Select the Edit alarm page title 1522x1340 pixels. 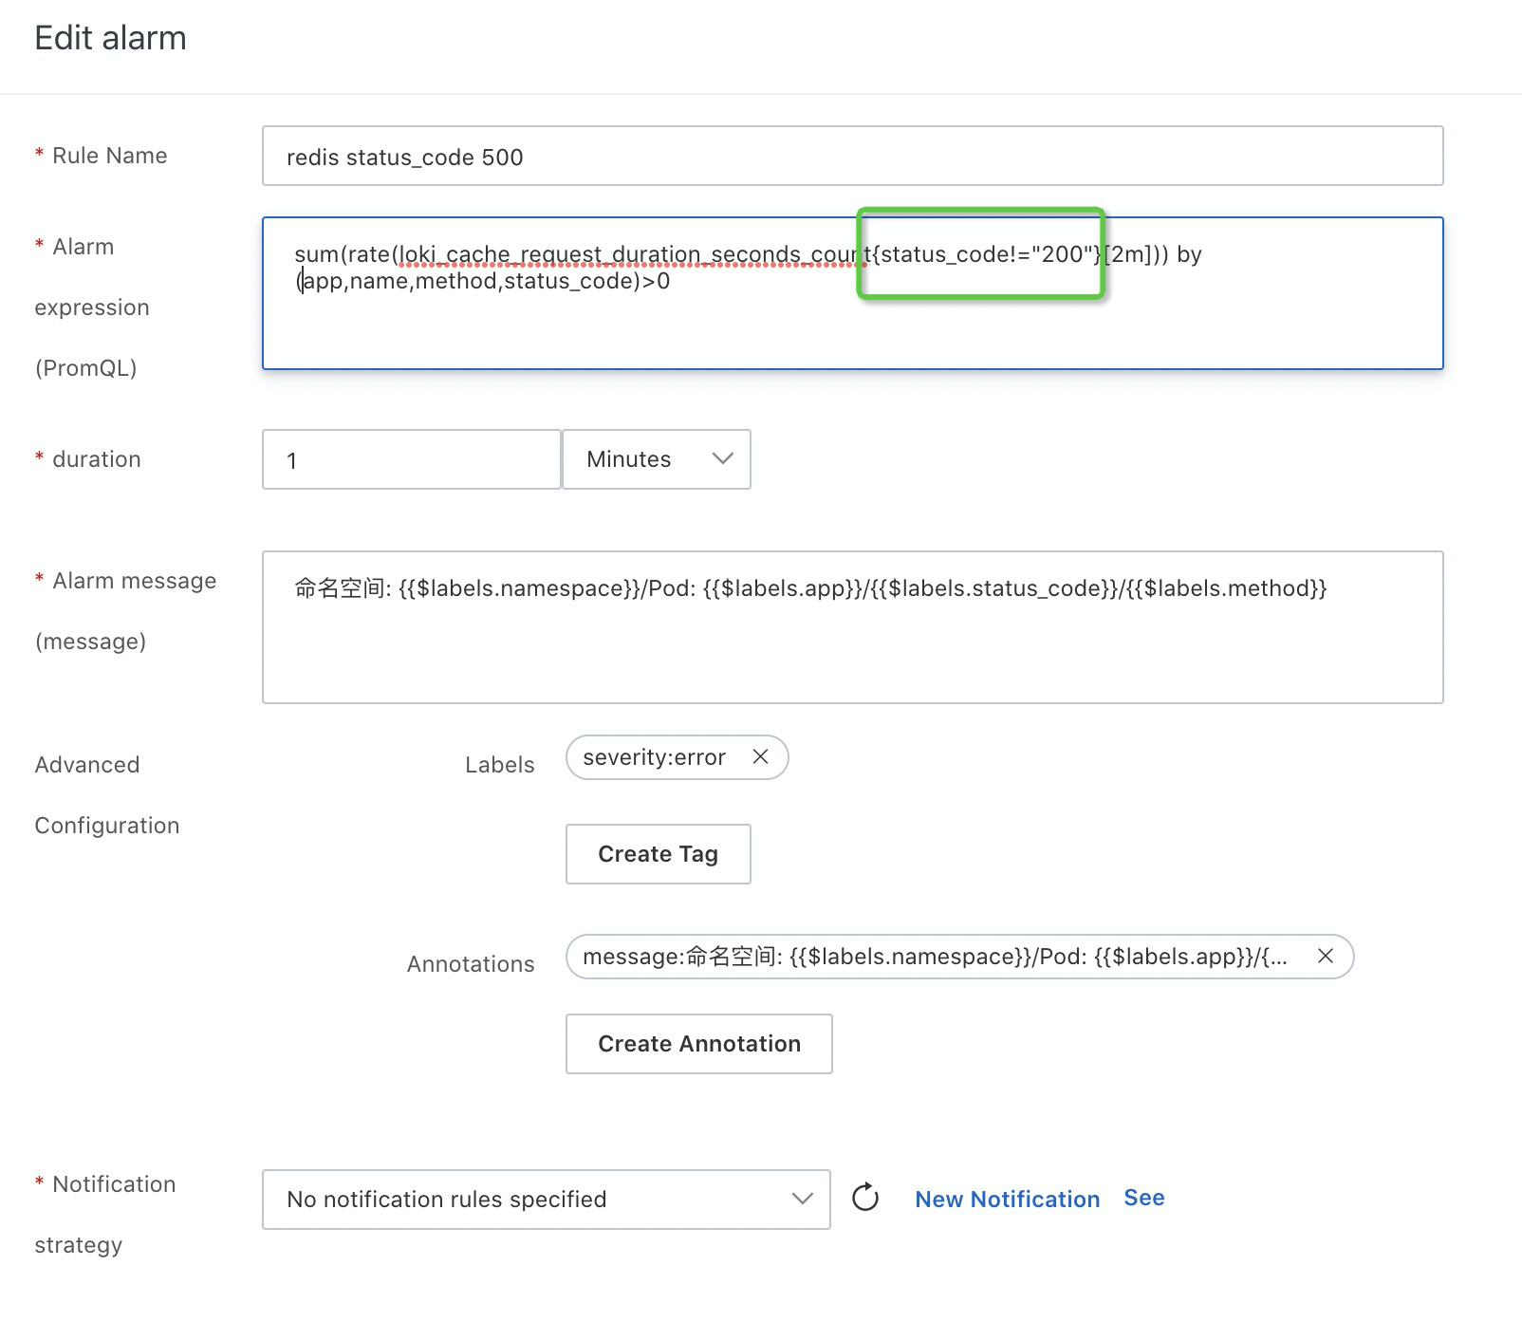(110, 37)
